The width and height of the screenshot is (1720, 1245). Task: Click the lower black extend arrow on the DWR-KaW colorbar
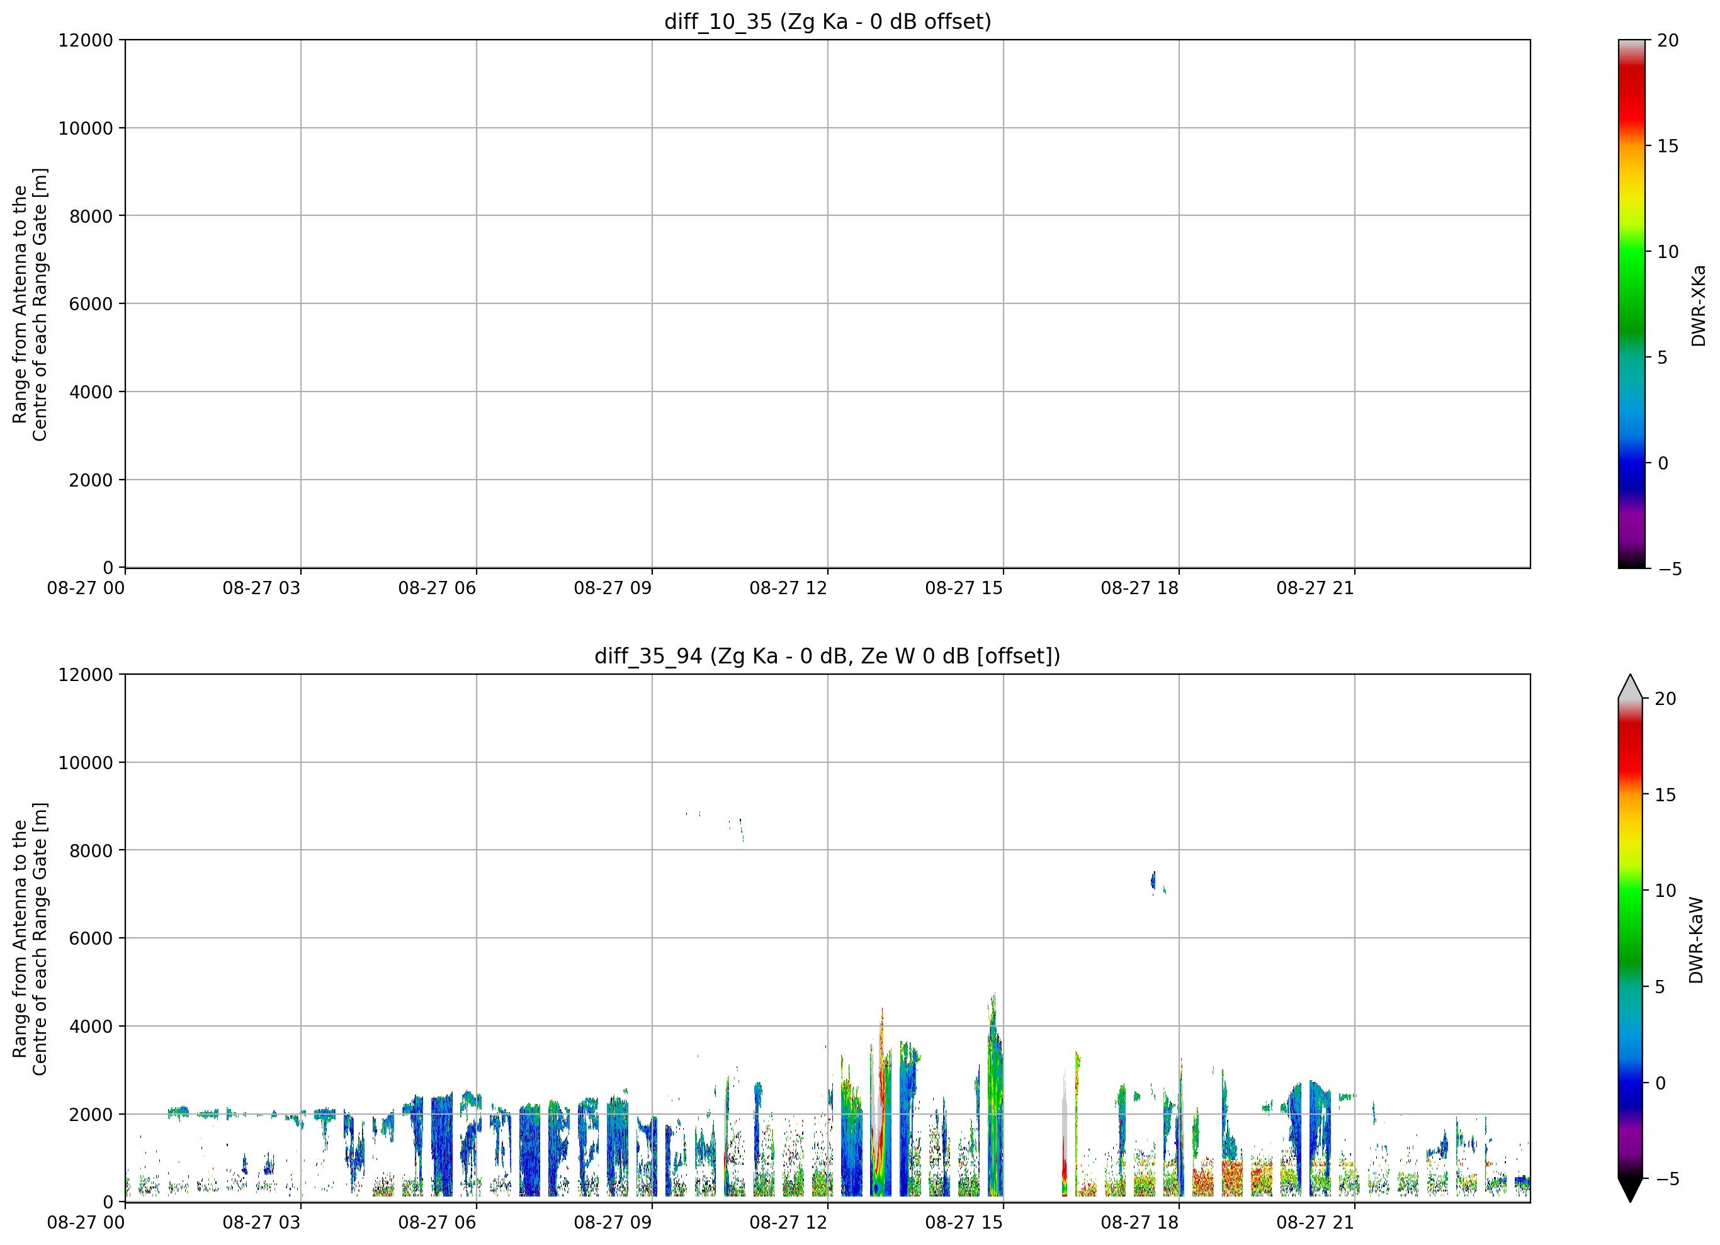tap(1630, 1190)
